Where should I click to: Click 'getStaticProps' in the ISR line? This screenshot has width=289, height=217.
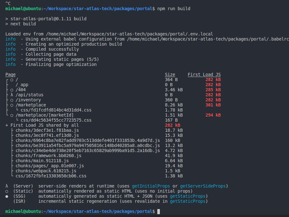click(x=188, y=201)
